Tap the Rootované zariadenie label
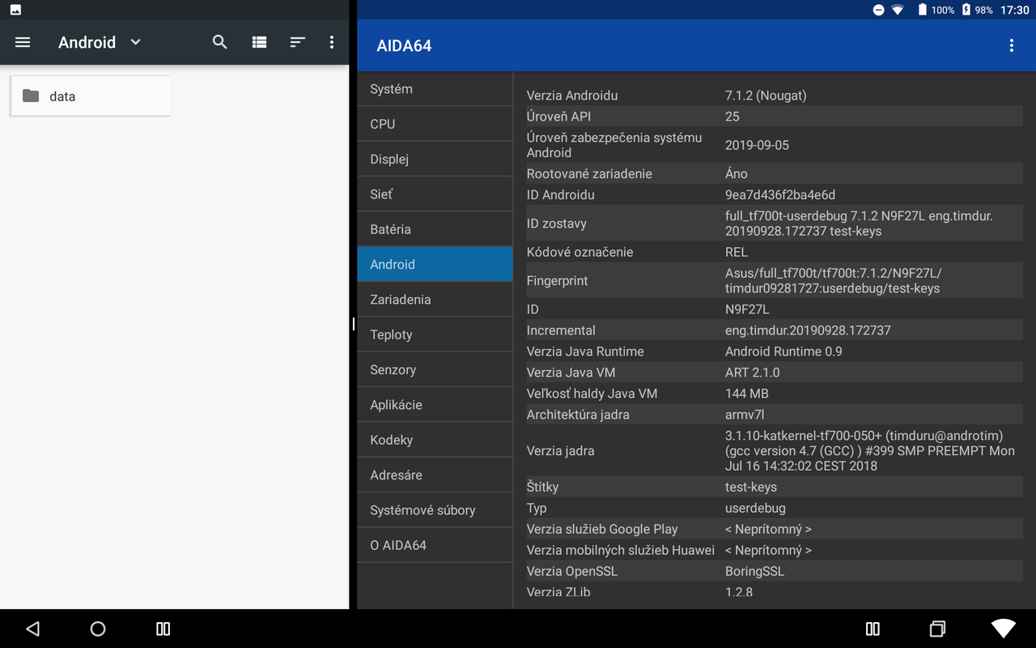The width and height of the screenshot is (1036, 648). (x=589, y=174)
